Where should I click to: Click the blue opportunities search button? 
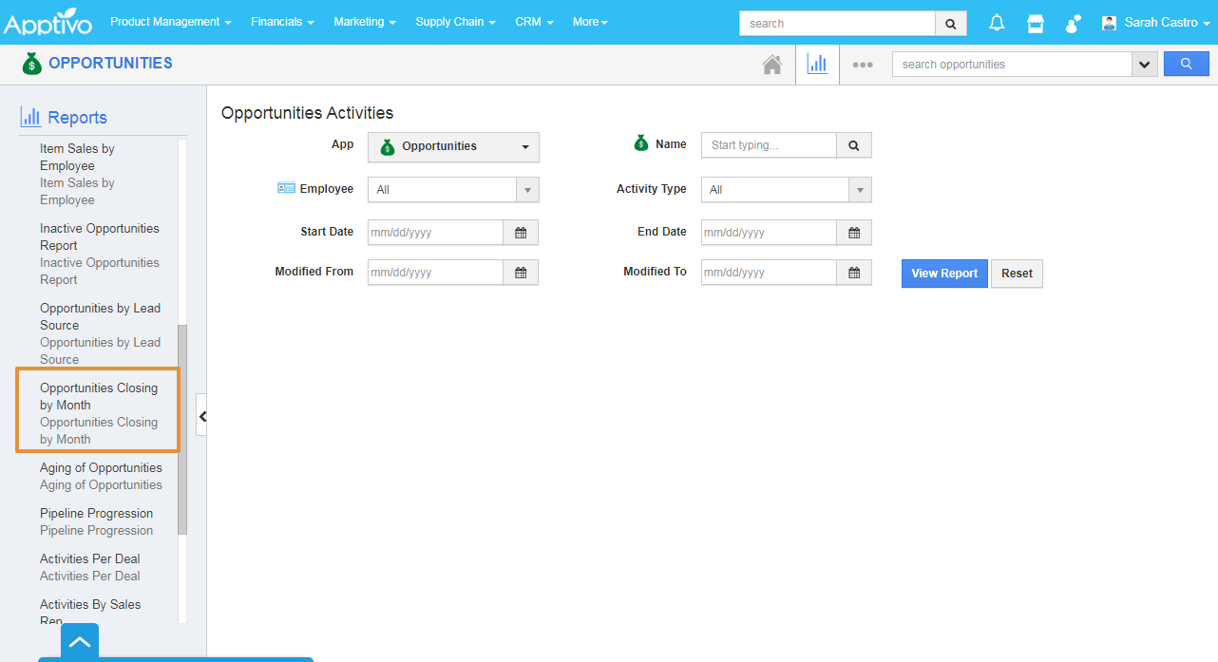pos(1187,65)
